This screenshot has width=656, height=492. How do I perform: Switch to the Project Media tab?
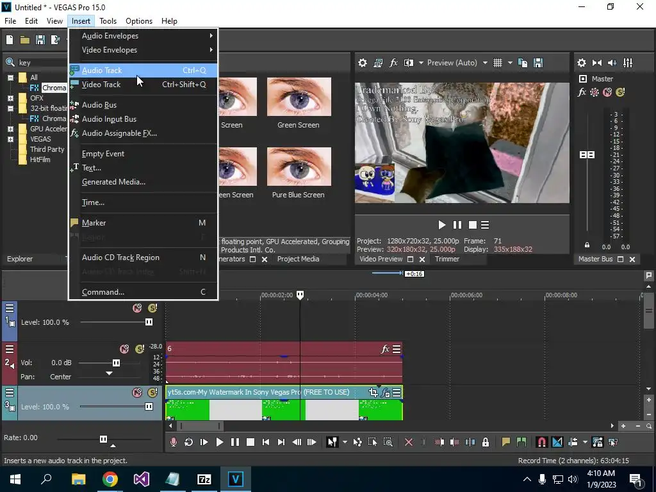click(299, 259)
